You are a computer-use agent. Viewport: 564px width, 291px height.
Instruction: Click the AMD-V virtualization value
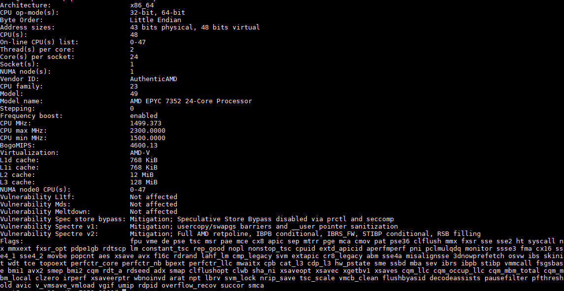(139, 153)
